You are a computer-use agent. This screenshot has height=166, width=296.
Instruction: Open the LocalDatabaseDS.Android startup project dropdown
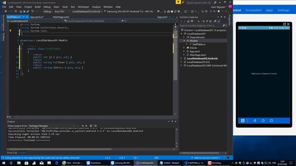pos(87,12)
